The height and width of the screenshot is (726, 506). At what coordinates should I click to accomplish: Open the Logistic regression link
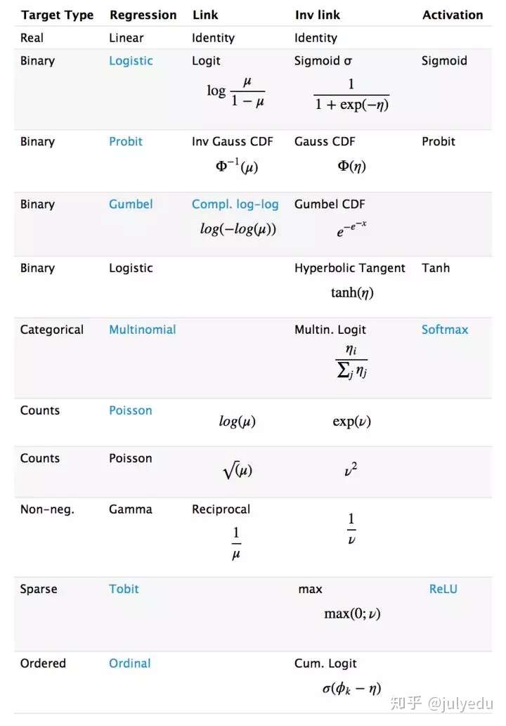(x=131, y=60)
